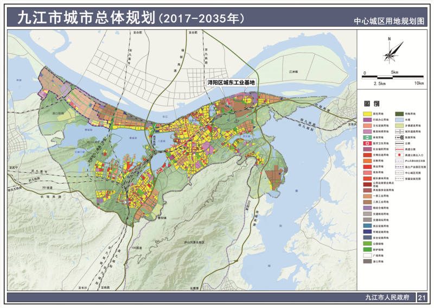Click the page number 21 box
Viewport: 434px width, 308px height.
pos(422,298)
